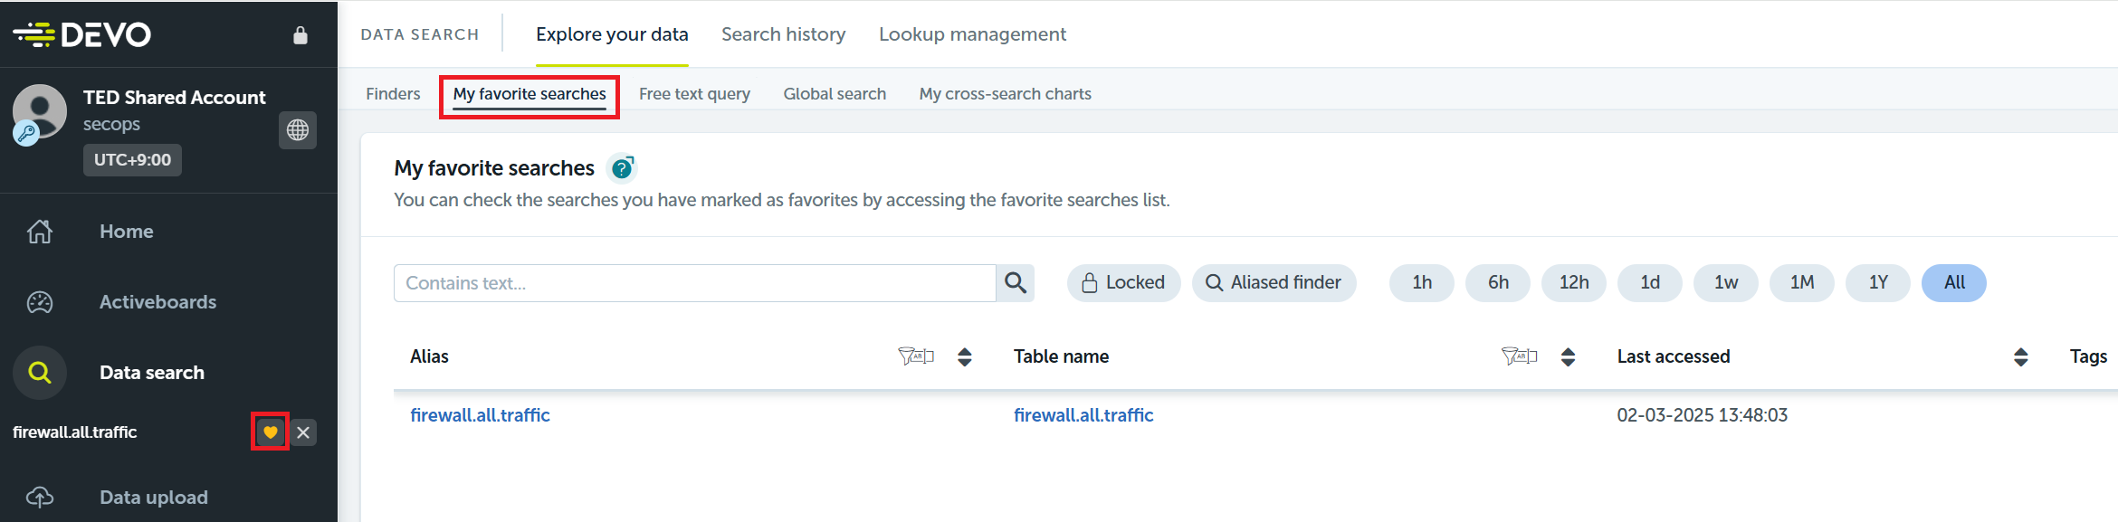Sort by Last accessed column
Screen dimensions: 2118x522
pos(2020,357)
